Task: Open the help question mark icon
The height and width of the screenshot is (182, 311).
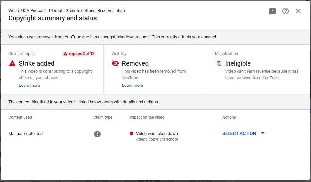Action: point(286,11)
